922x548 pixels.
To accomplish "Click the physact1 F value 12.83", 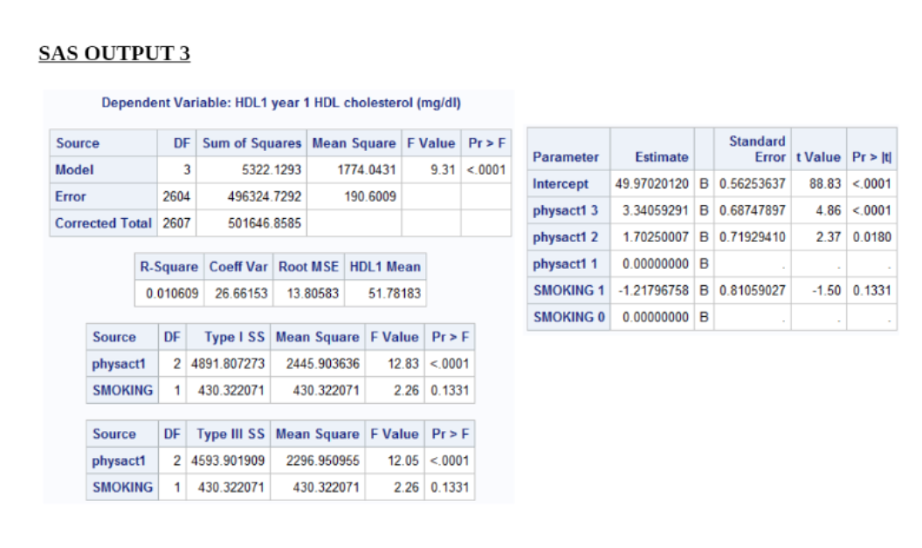I will (x=403, y=364).
